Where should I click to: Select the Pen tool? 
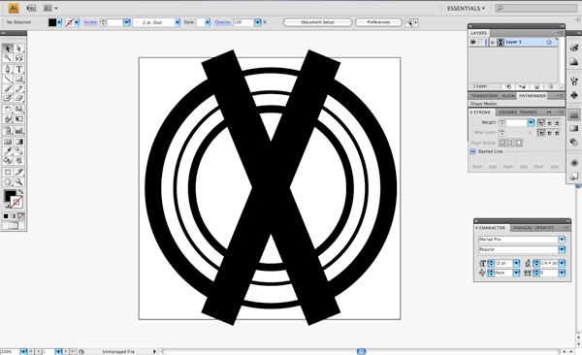tap(8, 69)
